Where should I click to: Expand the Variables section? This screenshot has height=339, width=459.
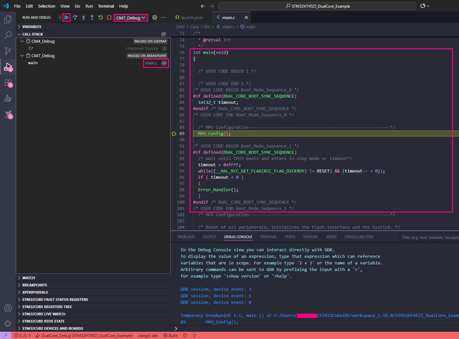[31, 27]
